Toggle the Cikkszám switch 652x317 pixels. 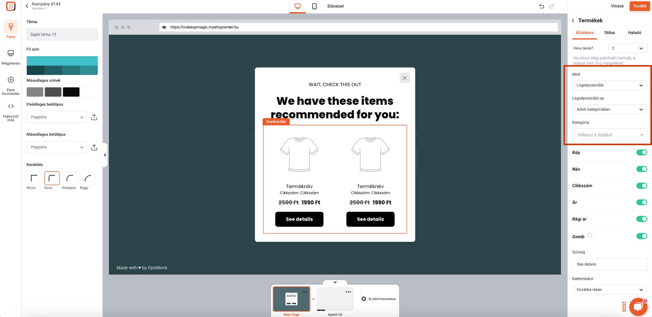(642, 186)
